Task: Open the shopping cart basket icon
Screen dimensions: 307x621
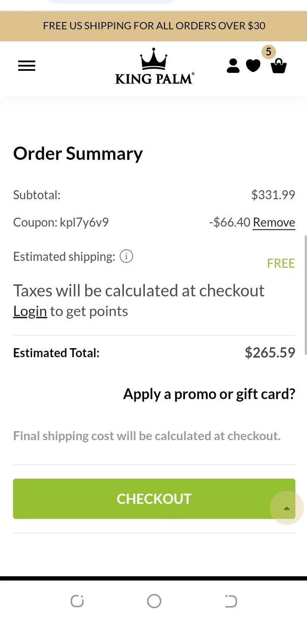Action: coord(278,67)
